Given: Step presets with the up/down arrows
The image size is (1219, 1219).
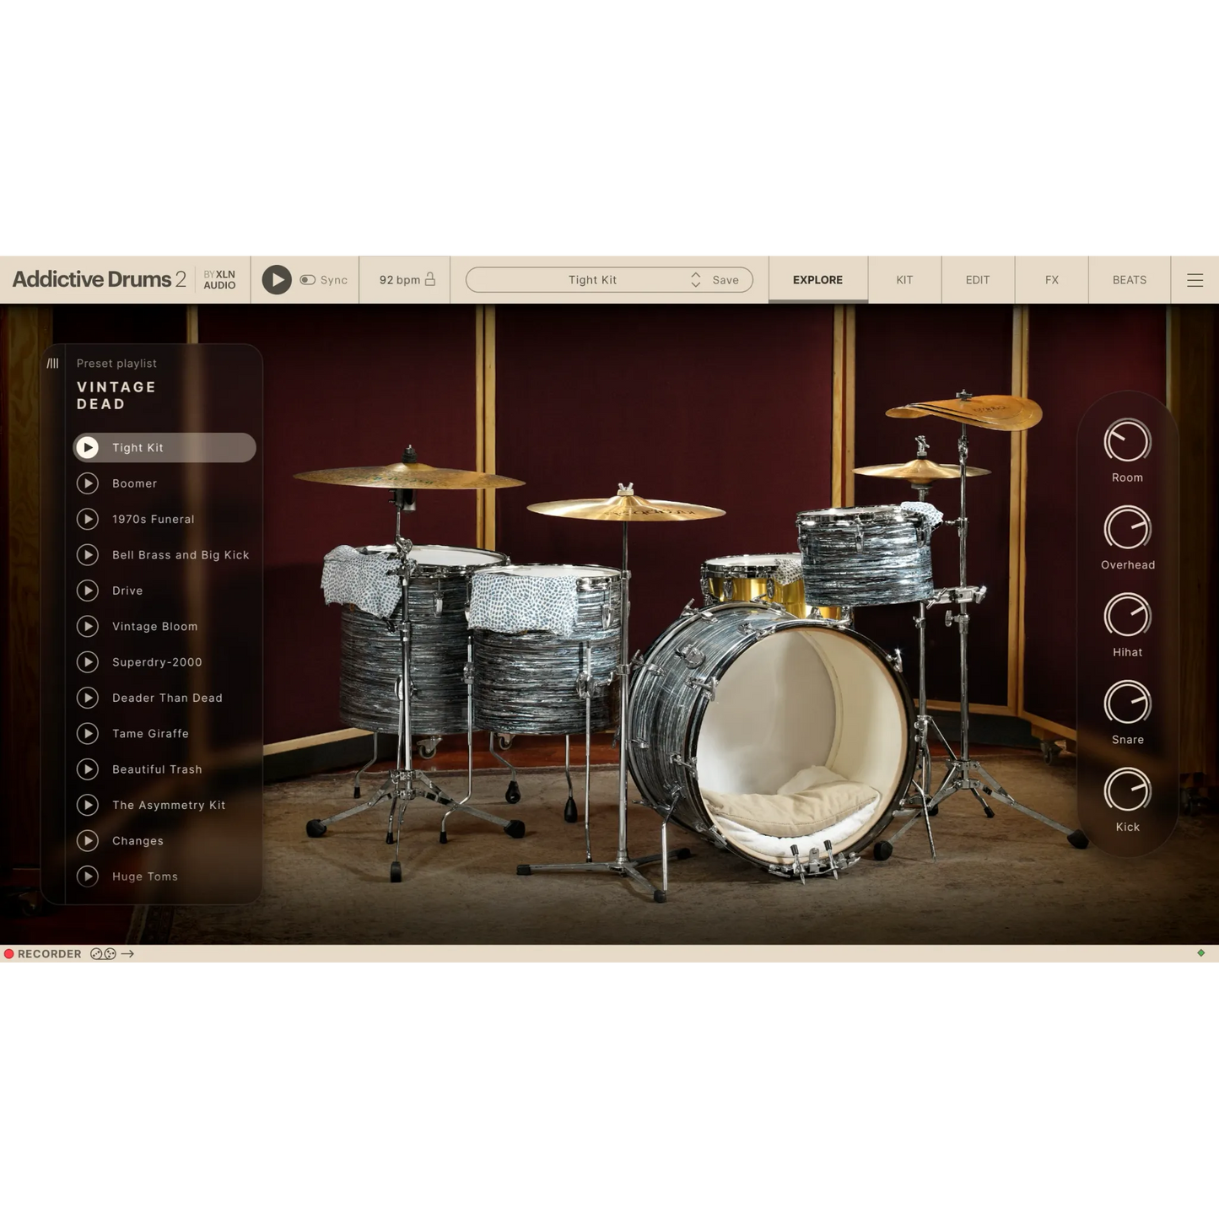Looking at the screenshot, I should click(696, 280).
